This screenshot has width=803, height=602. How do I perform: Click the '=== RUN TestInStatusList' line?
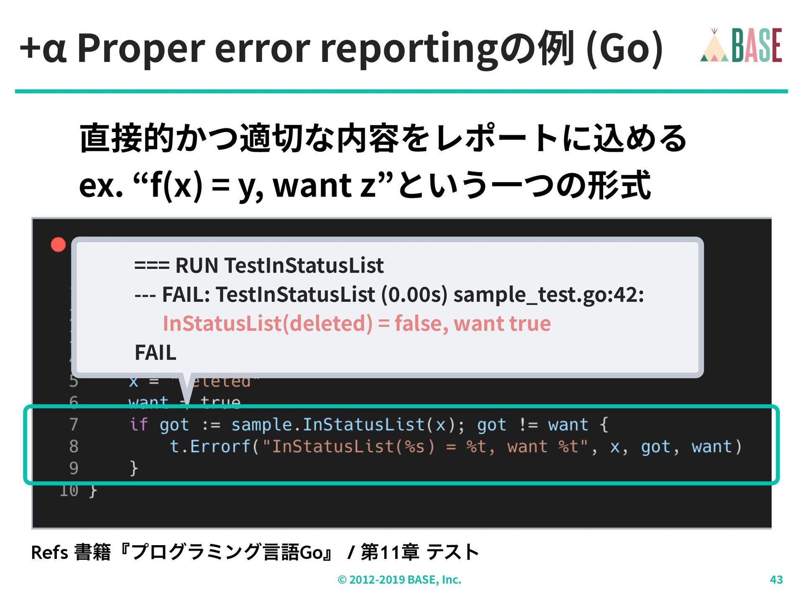pos(258,265)
